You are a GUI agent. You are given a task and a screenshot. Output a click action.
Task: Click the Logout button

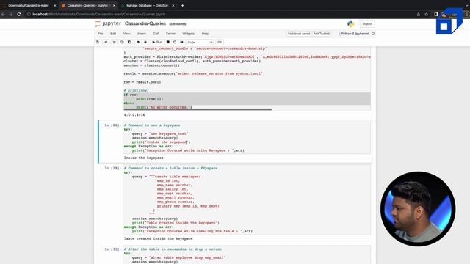pyautogui.click(x=367, y=24)
